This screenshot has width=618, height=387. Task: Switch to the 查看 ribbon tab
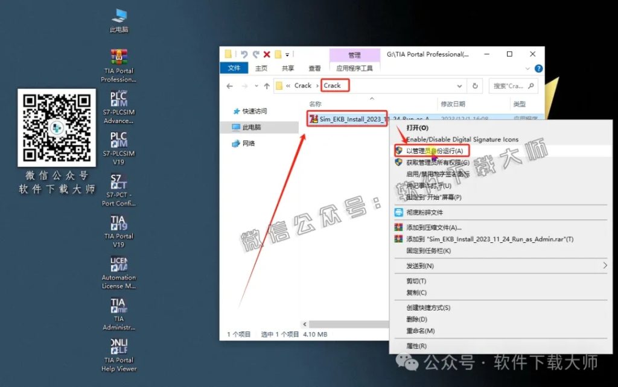[x=314, y=68]
